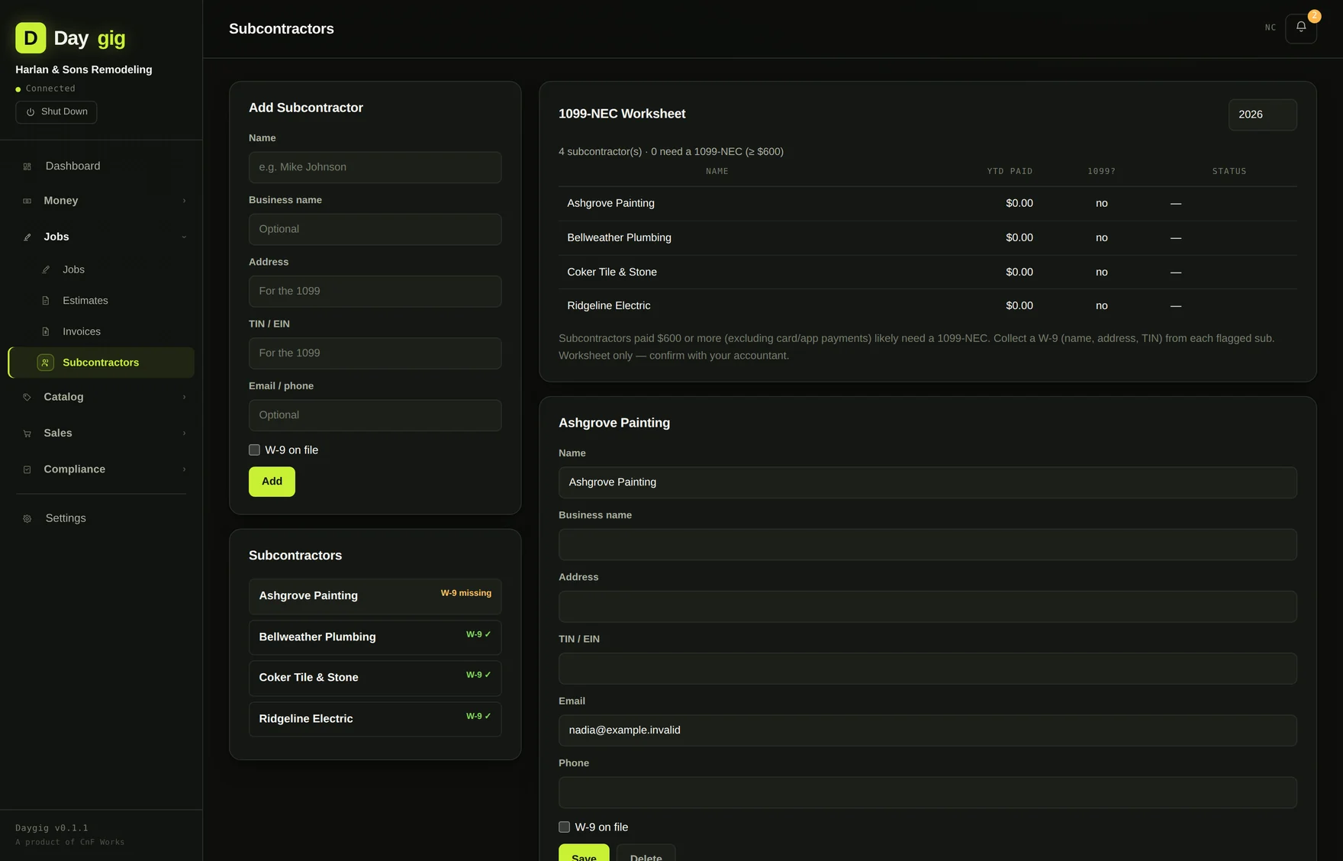Screen dimensions: 1343x861
Task: Open Settings page
Action: point(101,518)
